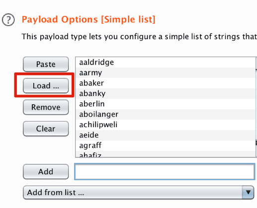
Task: Select aboilanger in the payload list
Action: tap(166, 115)
